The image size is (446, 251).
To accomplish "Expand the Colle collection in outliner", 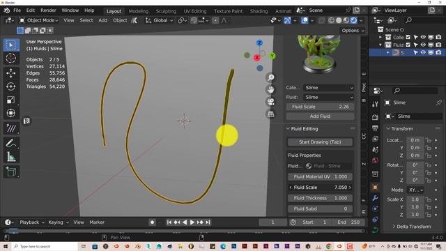I will coord(380,37).
